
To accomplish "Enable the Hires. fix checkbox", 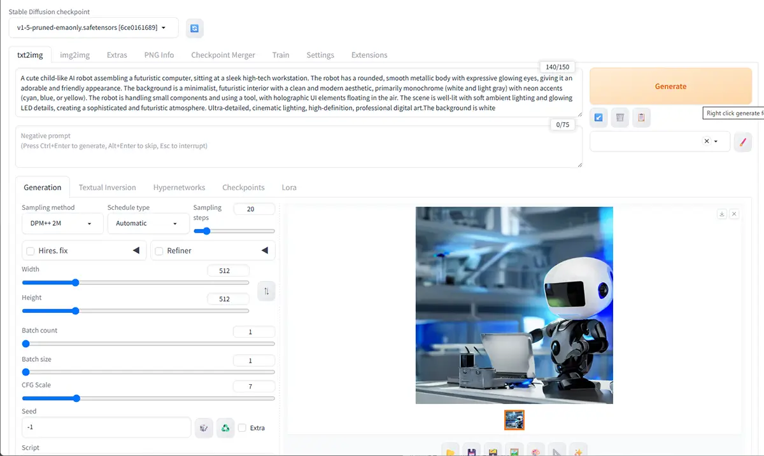I will [x=31, y=251].
